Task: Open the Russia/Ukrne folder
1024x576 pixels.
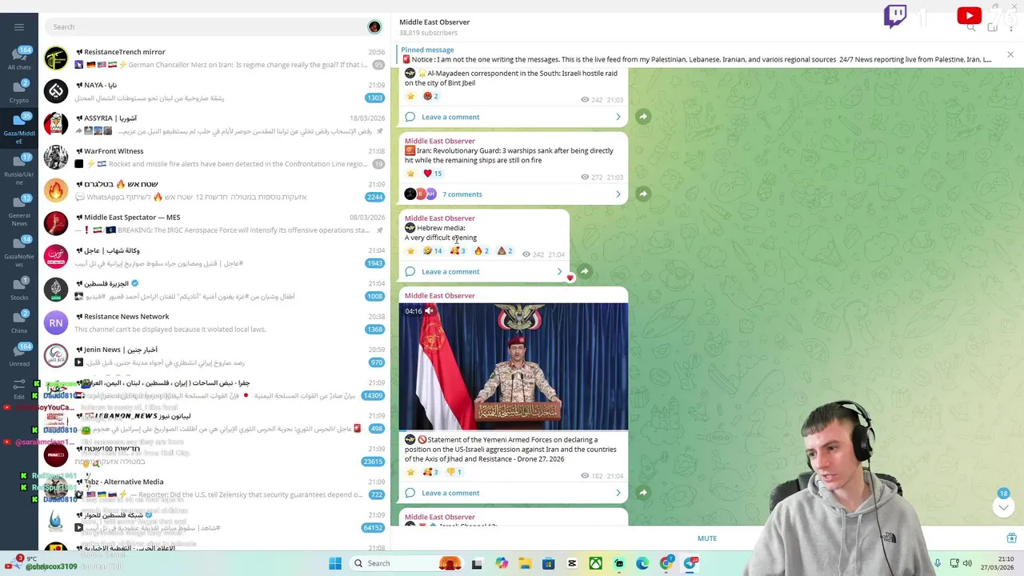Action: pos(19,168)
